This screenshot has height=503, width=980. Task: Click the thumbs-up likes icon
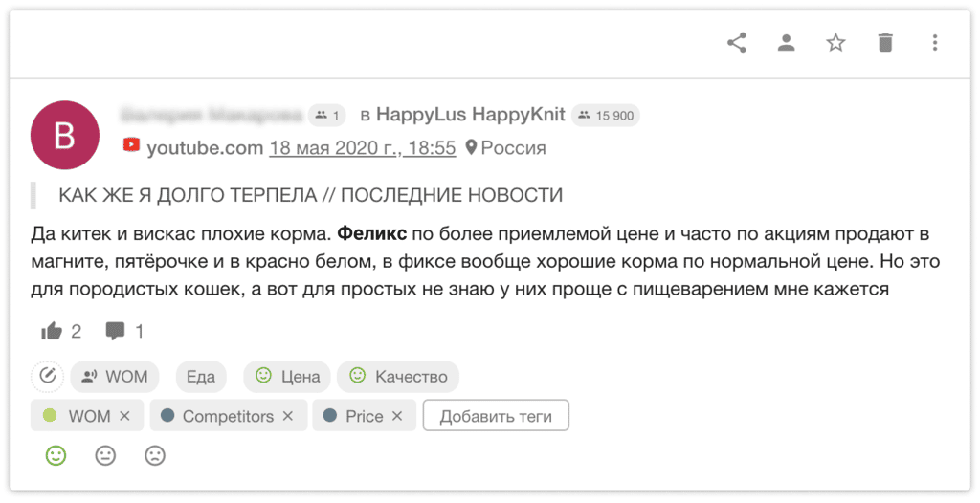(x=52, y=331)
